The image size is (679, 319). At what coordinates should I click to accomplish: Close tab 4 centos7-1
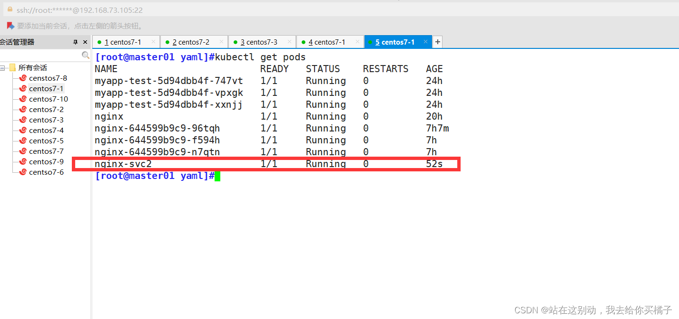click(x=357, y=42)
